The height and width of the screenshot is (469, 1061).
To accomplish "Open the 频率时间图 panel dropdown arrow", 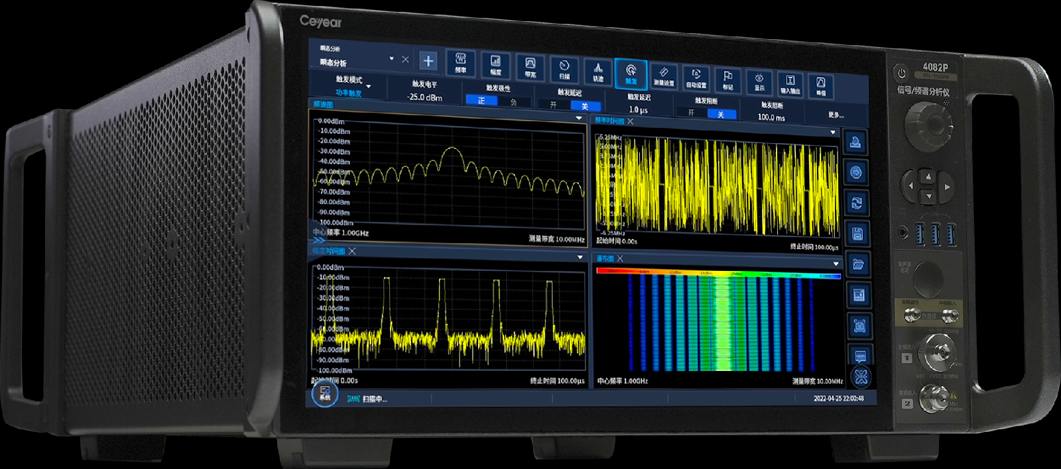I will pos(833,132).
